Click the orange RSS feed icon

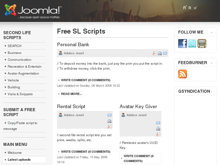point(182,74)
